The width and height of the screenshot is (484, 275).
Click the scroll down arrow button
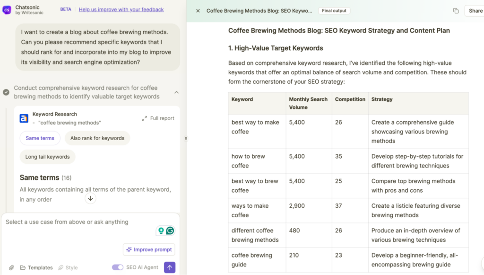[x=90, y=198]
